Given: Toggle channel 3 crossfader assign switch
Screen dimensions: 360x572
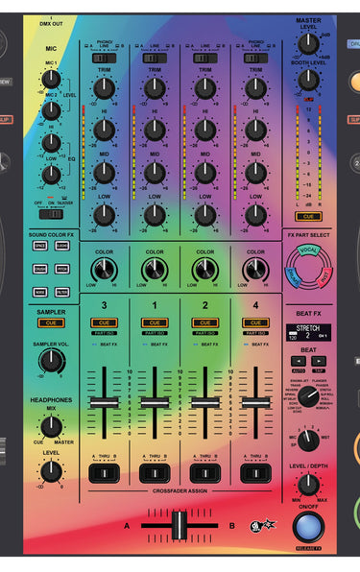Looking at the screenshot, I should [105, 473].
